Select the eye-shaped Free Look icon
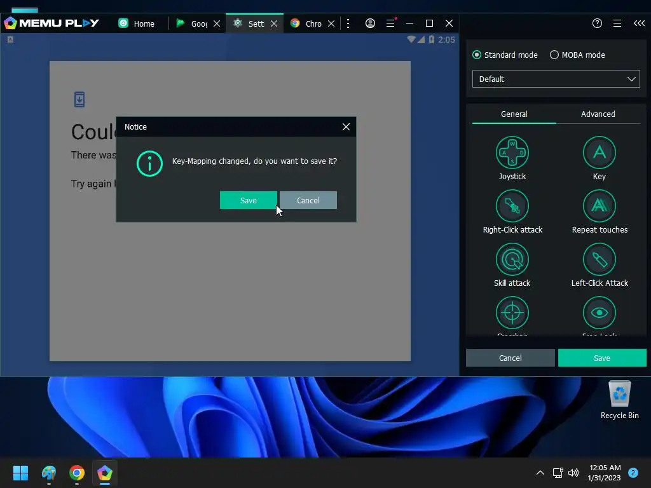This screenshot has height=488, width=651. click(x=599, y=313)
